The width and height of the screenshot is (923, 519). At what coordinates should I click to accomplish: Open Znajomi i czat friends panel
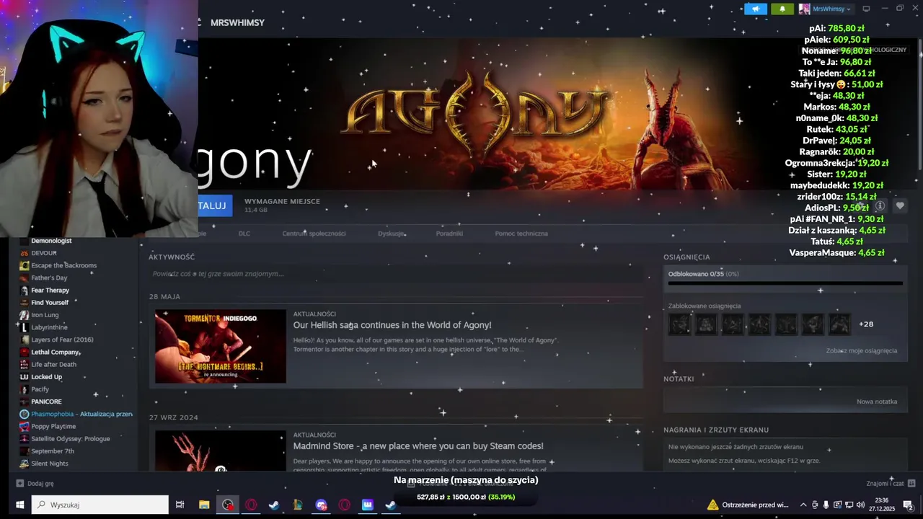coord(891,484)
